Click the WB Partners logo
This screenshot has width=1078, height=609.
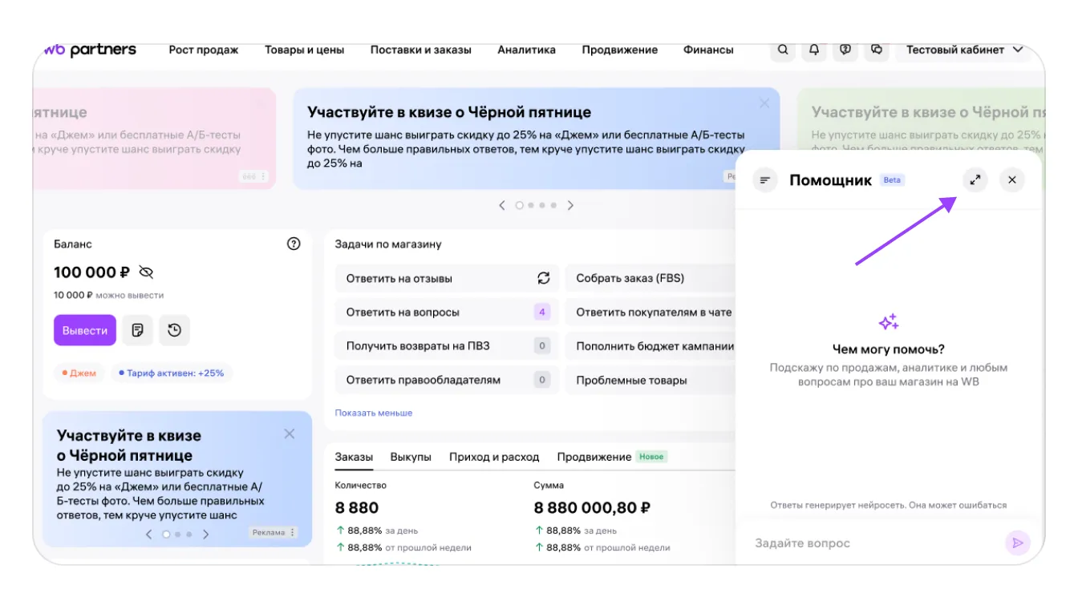click(x=90, y=50)
